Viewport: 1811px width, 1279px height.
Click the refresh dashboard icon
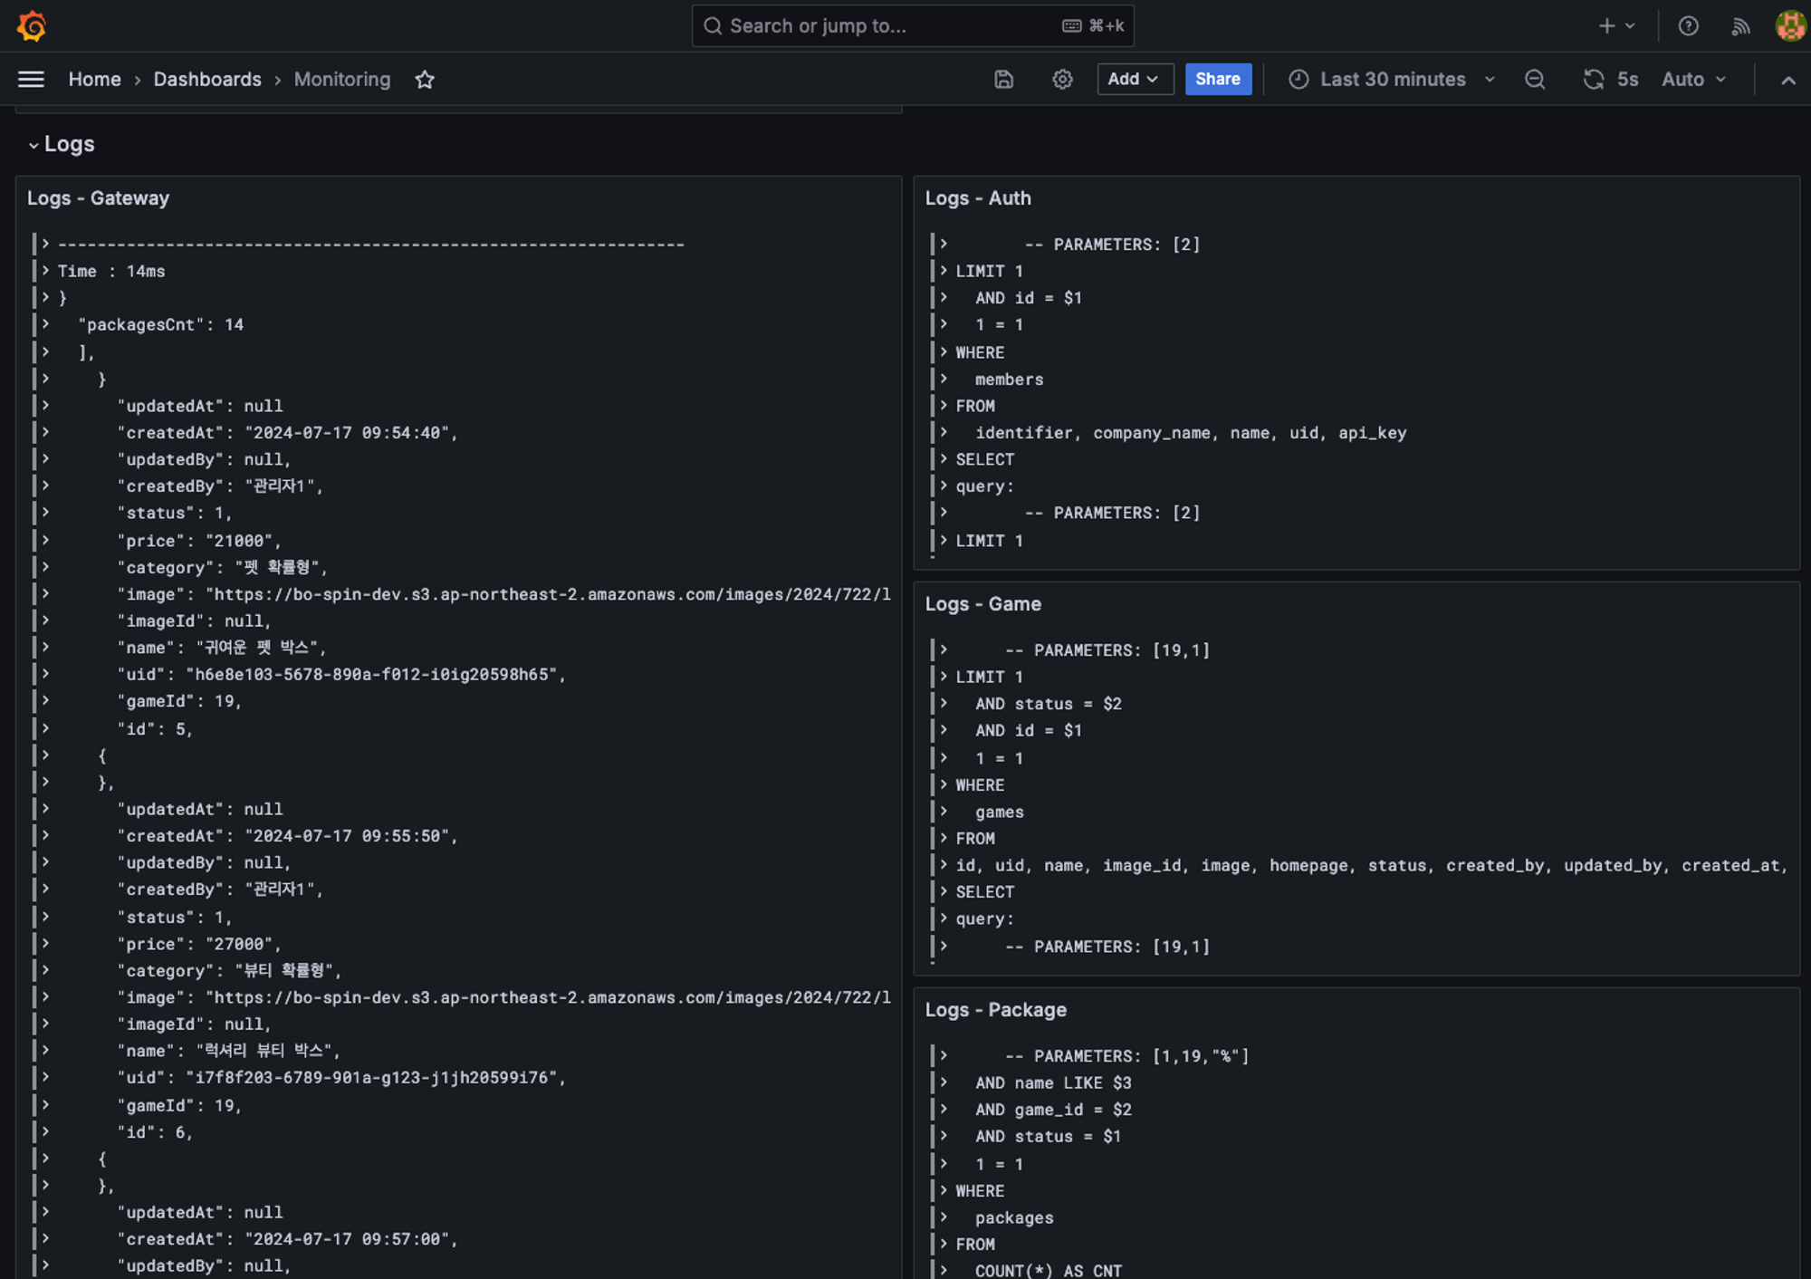pos(1593,80)
